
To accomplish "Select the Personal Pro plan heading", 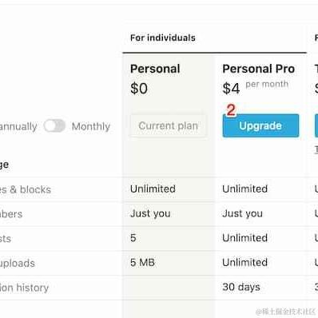I will (259, 69).
